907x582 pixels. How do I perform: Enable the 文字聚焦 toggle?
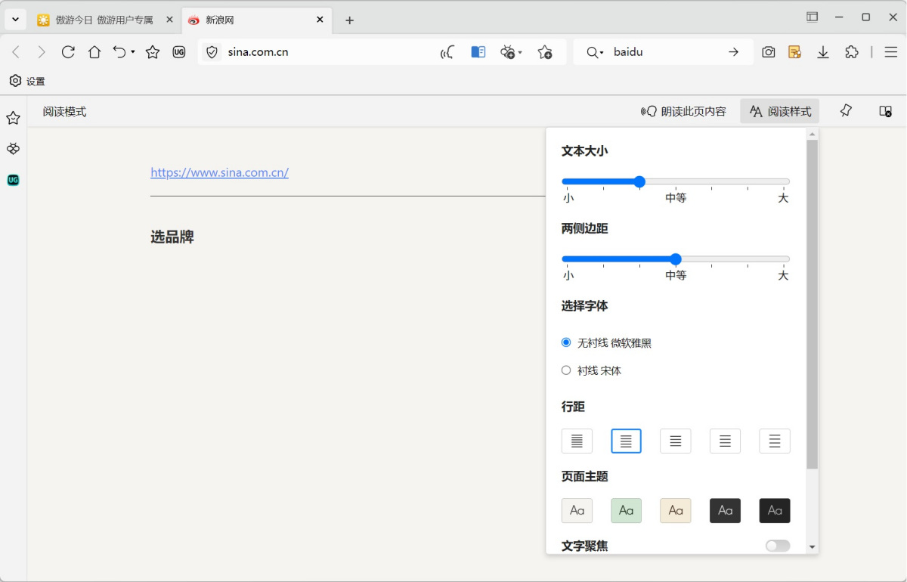[777, 545]
